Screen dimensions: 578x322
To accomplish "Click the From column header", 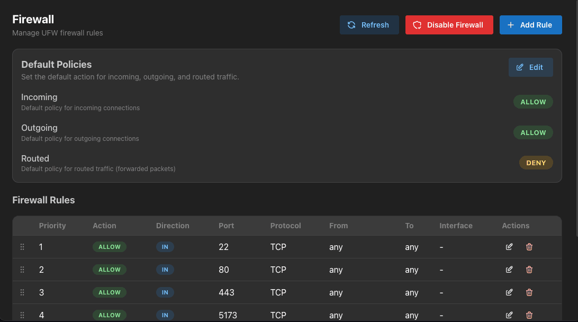I will pyautogui.click(x=338, y=226).
